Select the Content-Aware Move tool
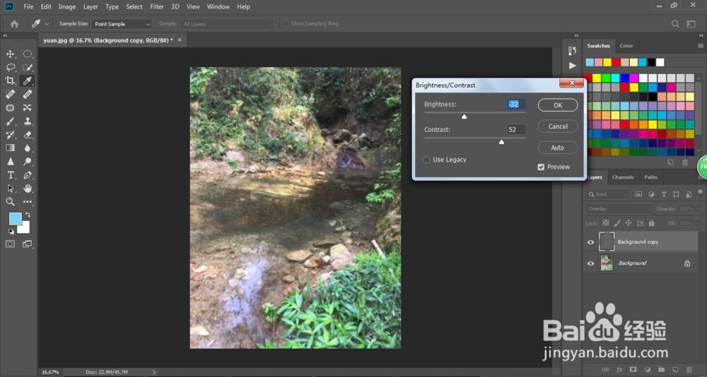707x377 pixels. tap(28, 107)
